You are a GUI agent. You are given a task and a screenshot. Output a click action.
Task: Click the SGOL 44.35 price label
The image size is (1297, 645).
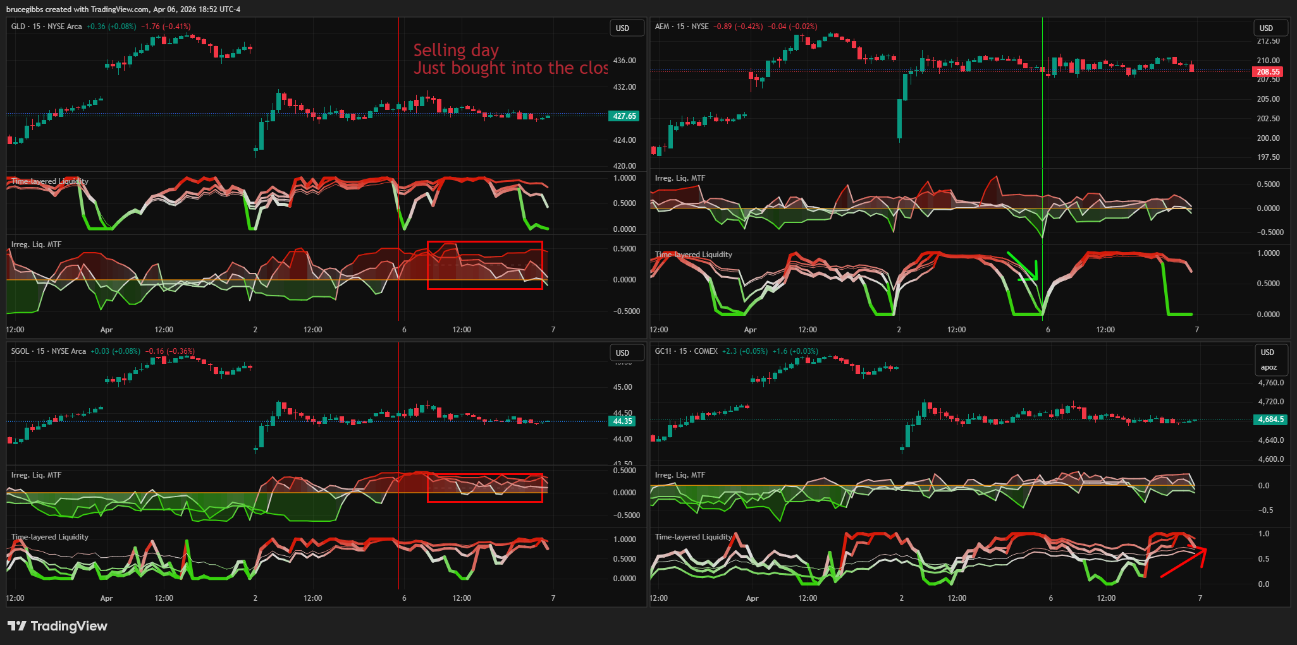coord(622,421)
